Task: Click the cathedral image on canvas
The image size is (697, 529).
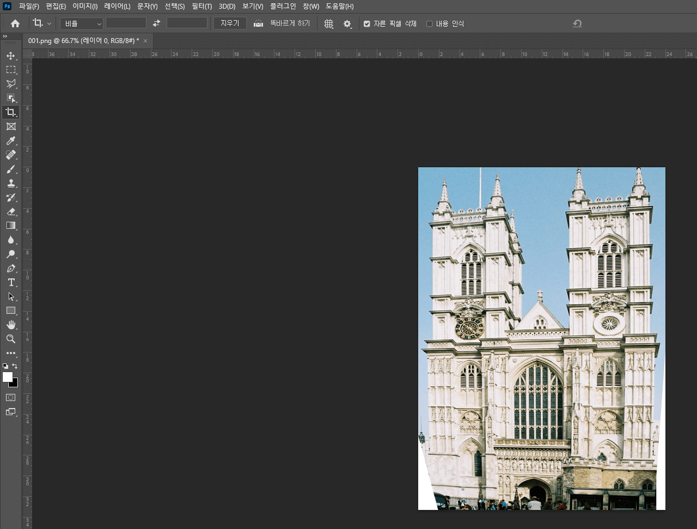Action: 542,338
